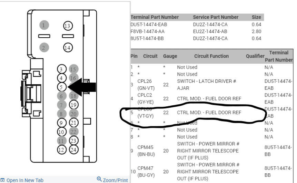Click terminal part 8U5T-14474-BB in top table
Screen dimensions: 297x183
147,38
